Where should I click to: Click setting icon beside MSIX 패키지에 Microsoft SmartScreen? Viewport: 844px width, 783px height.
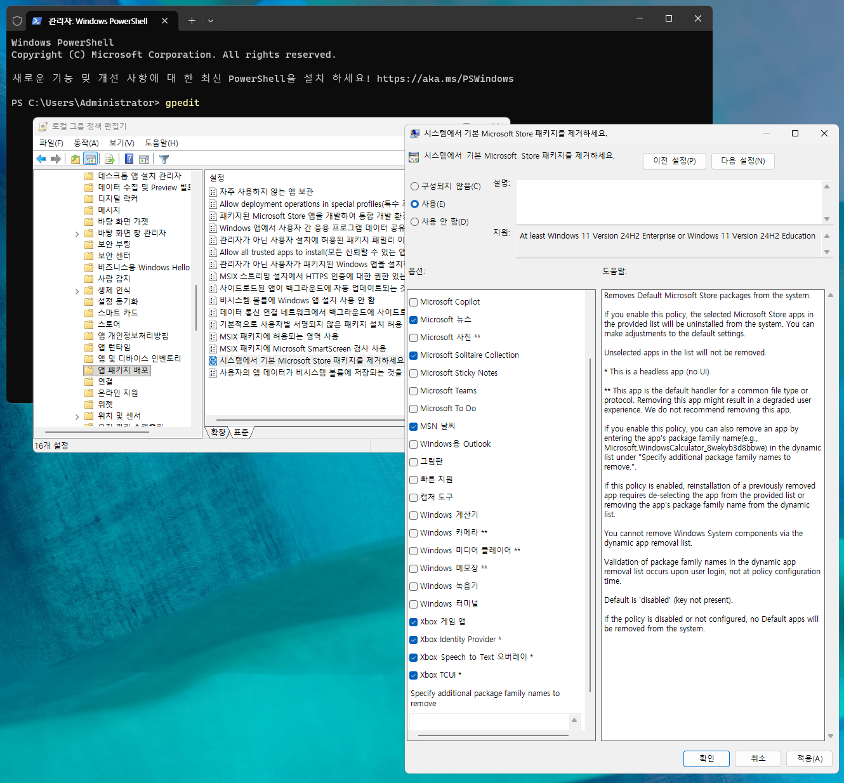(x=213, y=349)
